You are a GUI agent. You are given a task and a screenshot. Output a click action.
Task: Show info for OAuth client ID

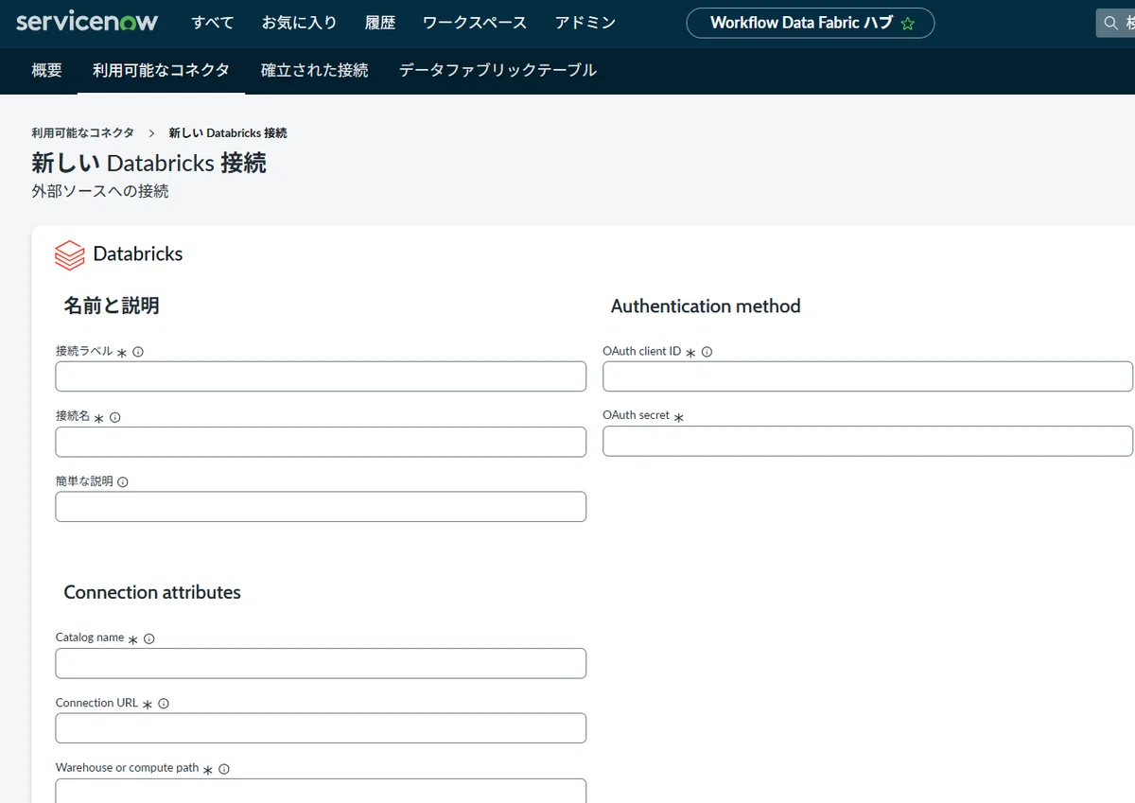707,352
